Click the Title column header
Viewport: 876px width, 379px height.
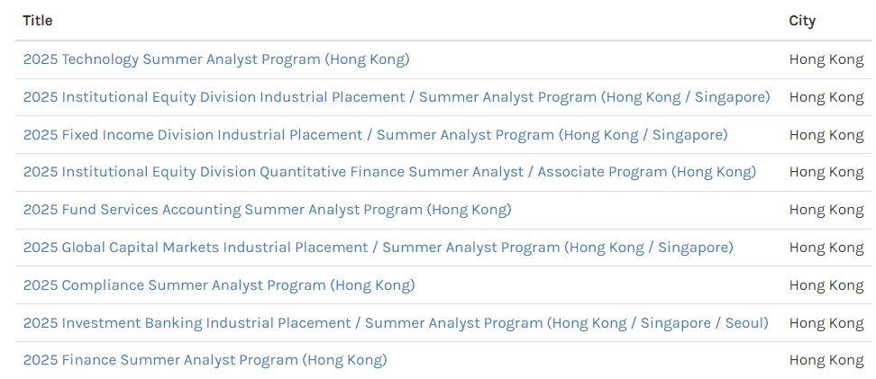coord(38,21)
